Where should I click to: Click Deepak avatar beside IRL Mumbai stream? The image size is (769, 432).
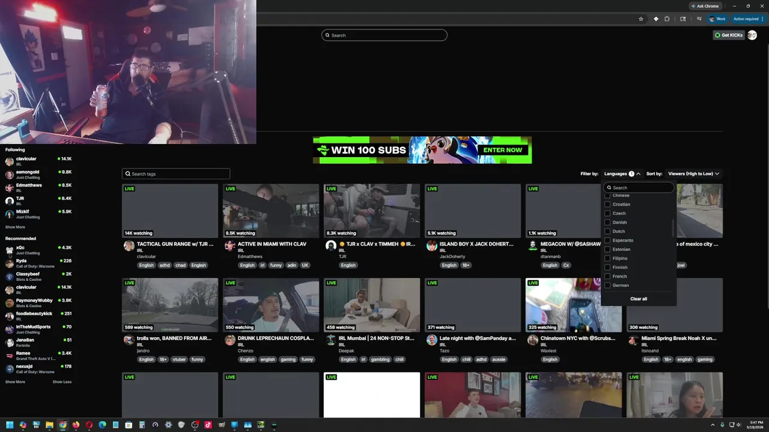[x=330, y=340]
